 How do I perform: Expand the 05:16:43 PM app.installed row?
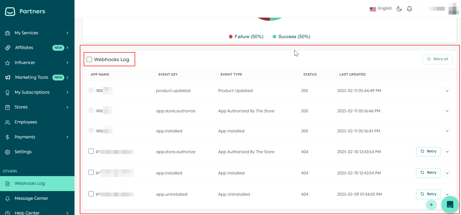click(x=447, y=131)
